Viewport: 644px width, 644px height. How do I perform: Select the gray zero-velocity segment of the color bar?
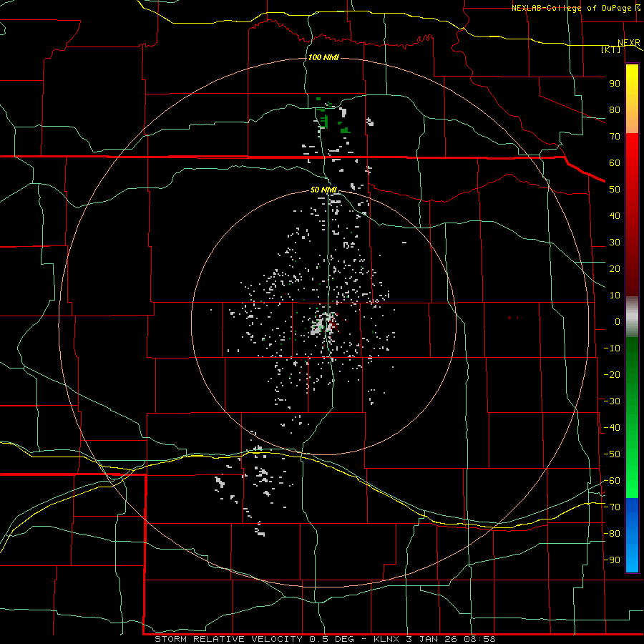632,316
